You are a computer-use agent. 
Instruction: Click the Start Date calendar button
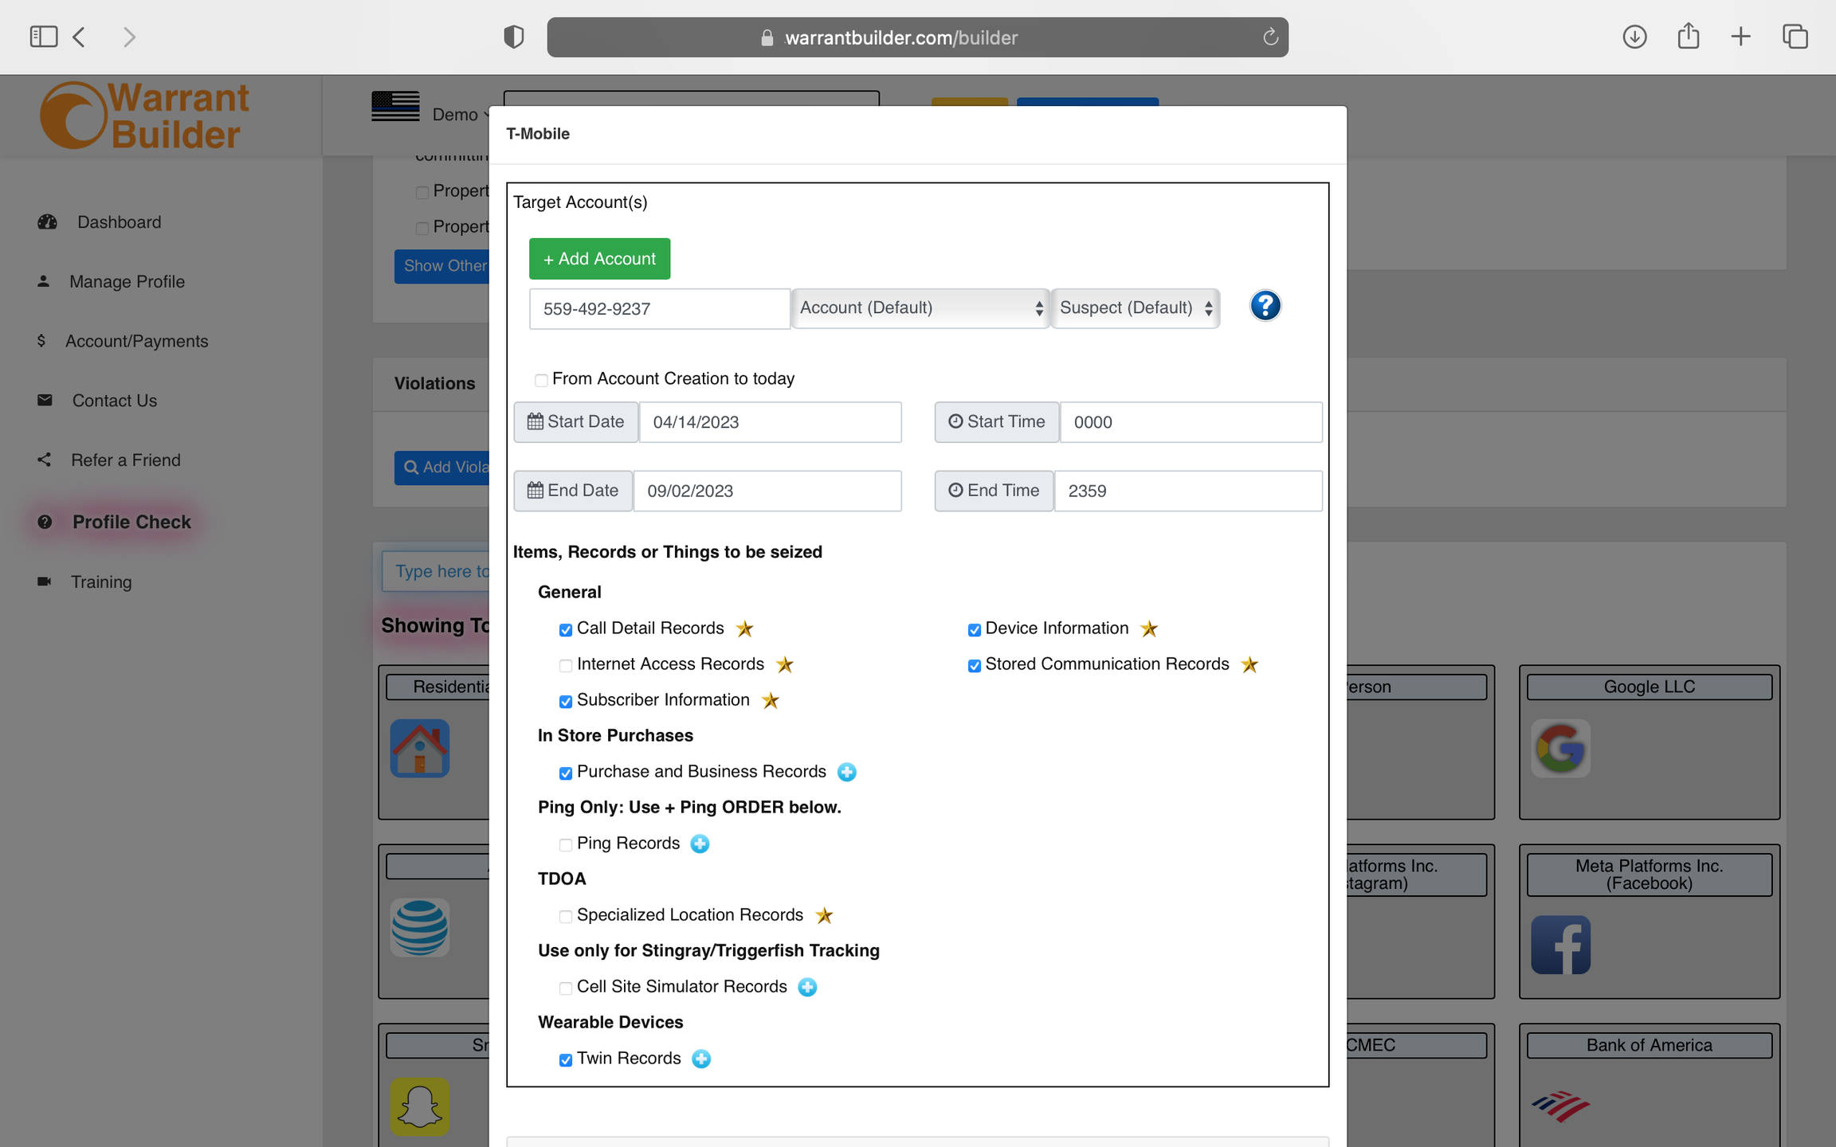coord(575,422)
